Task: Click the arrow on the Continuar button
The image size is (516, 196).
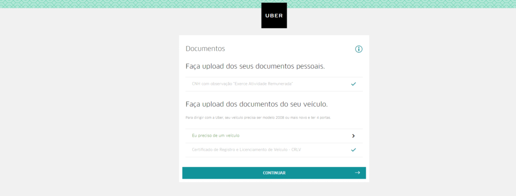Action: tap(357, 173)
